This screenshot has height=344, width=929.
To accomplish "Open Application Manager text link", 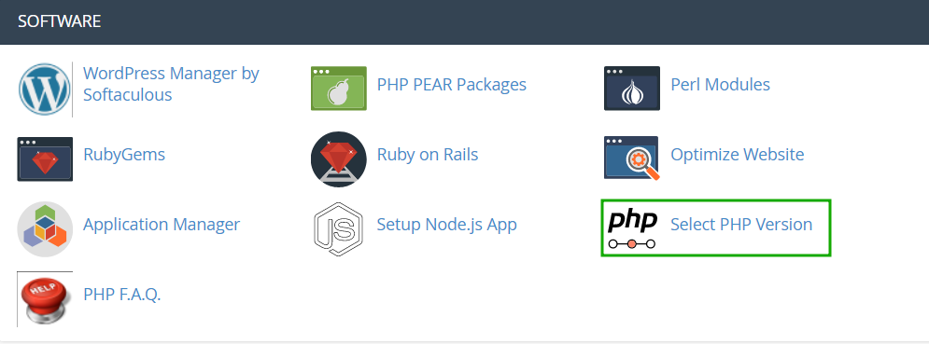I will point(162,225).
